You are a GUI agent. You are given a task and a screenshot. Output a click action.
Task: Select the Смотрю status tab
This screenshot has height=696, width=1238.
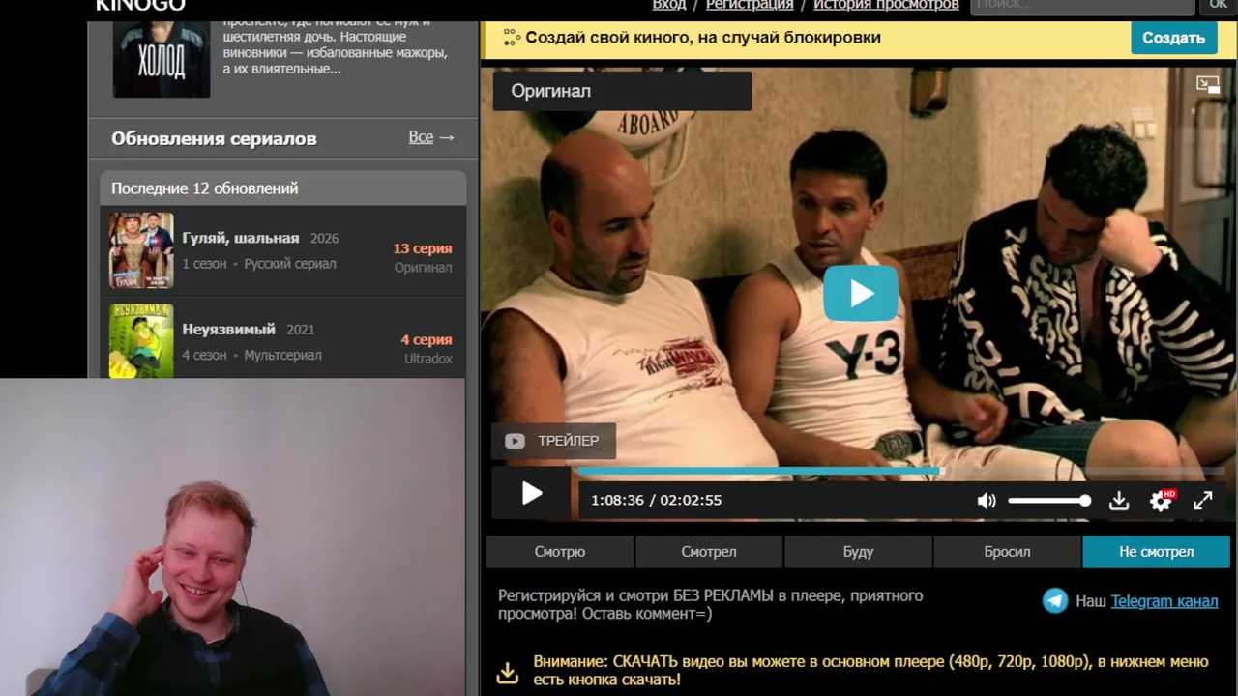[x=560, y=552]
